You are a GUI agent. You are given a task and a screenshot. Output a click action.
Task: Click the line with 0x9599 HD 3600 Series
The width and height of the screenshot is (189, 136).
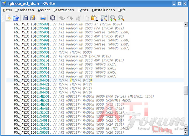(72, 40)
